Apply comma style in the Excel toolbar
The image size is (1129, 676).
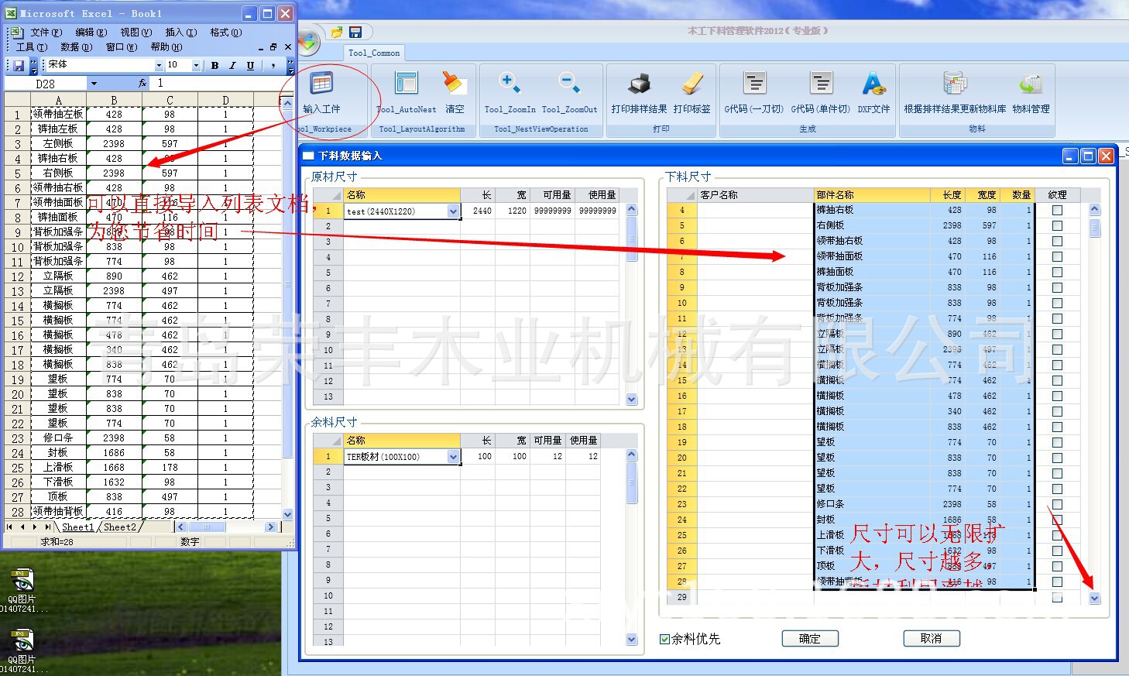tap(273, 66)
